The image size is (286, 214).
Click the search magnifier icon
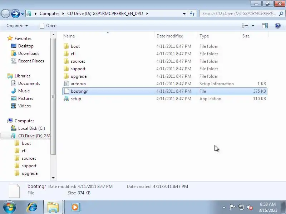click(281, 14)
